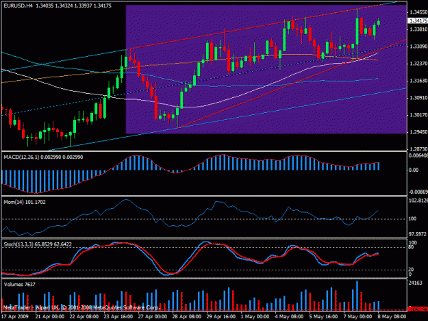Screen dimensions: 428x321
Task: Click the tallest blue volume bar
Action: (357, 296)
